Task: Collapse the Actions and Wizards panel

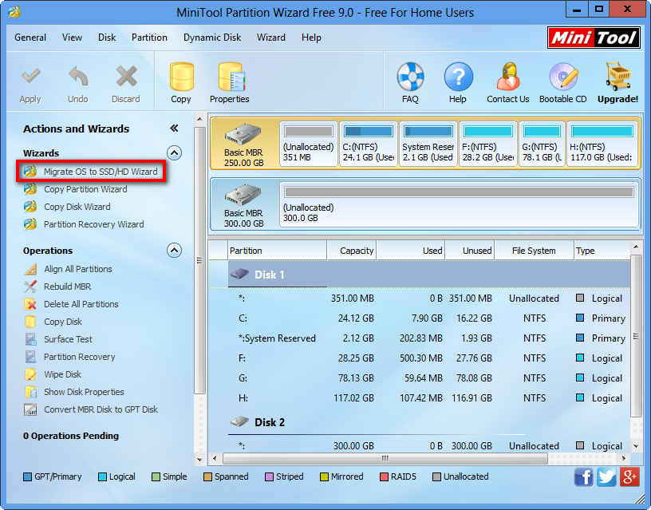Action: [175, 128]
